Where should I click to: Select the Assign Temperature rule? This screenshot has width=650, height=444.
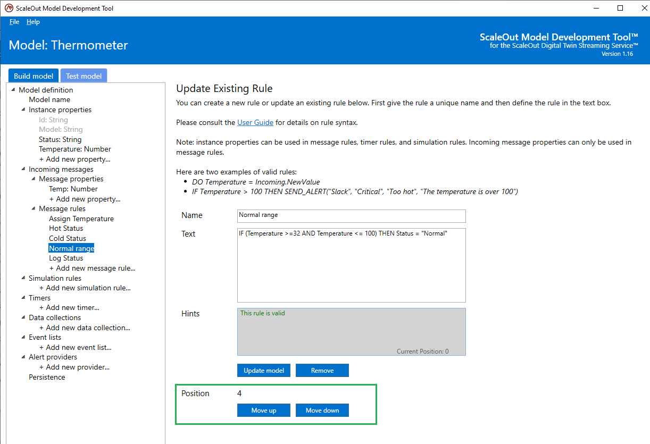(x=81, y=219)
